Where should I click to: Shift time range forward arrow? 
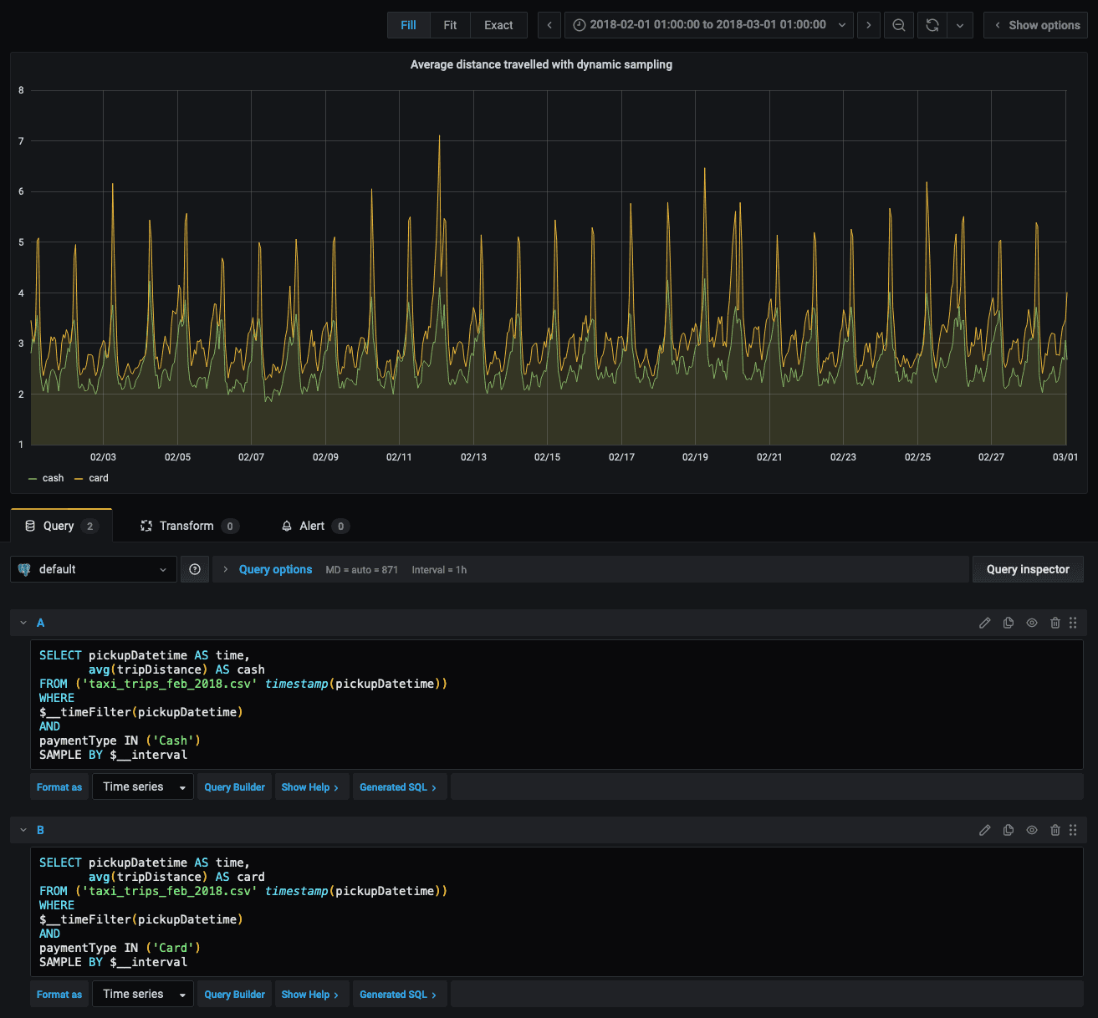pos(869,25)
